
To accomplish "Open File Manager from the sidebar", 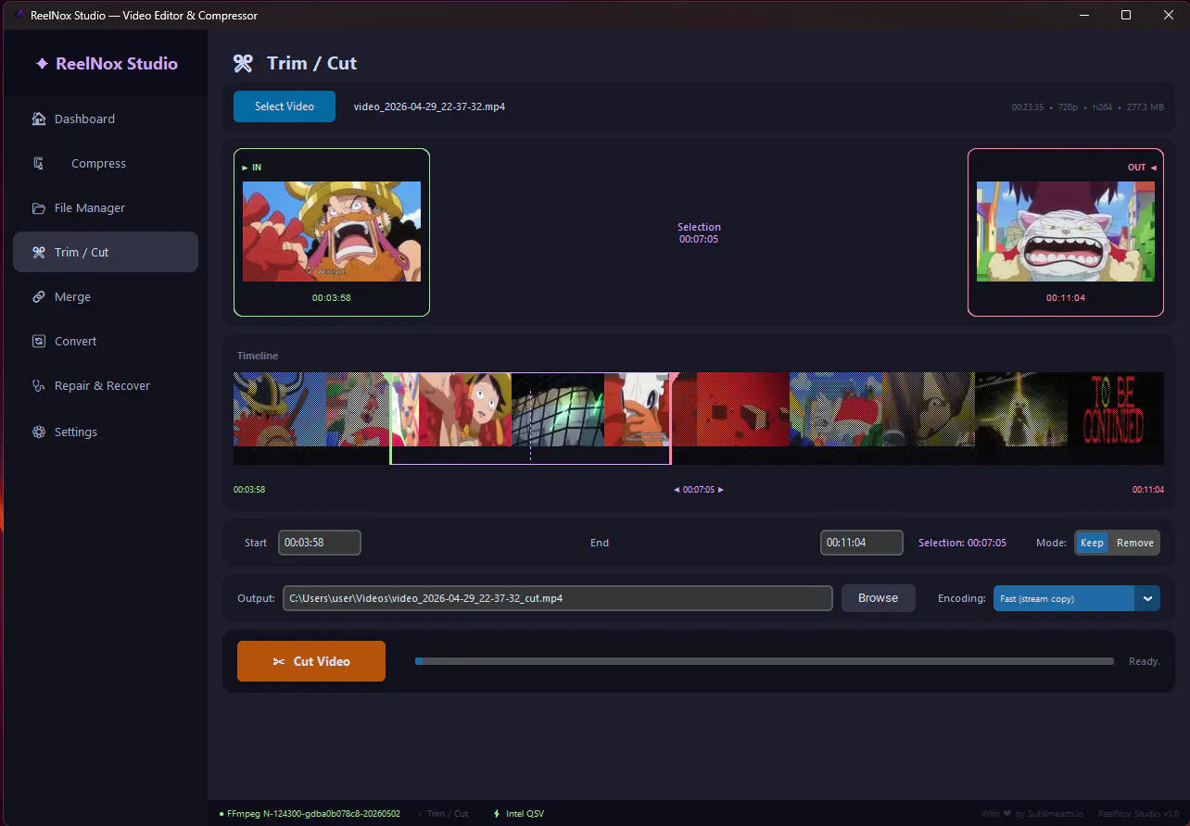I will 106,207.
